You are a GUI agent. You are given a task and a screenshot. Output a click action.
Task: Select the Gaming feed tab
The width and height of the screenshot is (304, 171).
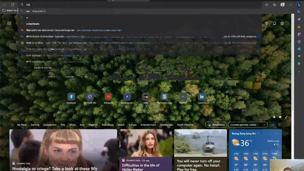click(x=35, y=125)
